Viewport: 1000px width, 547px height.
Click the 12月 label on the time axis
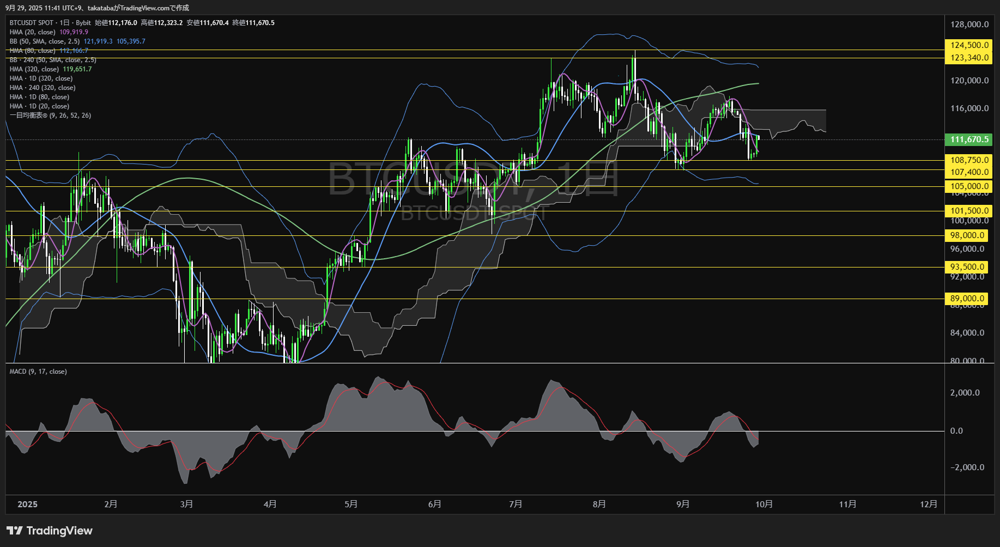(929, 505)
